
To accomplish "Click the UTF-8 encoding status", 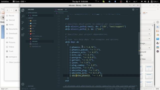I will coord(125,89).
